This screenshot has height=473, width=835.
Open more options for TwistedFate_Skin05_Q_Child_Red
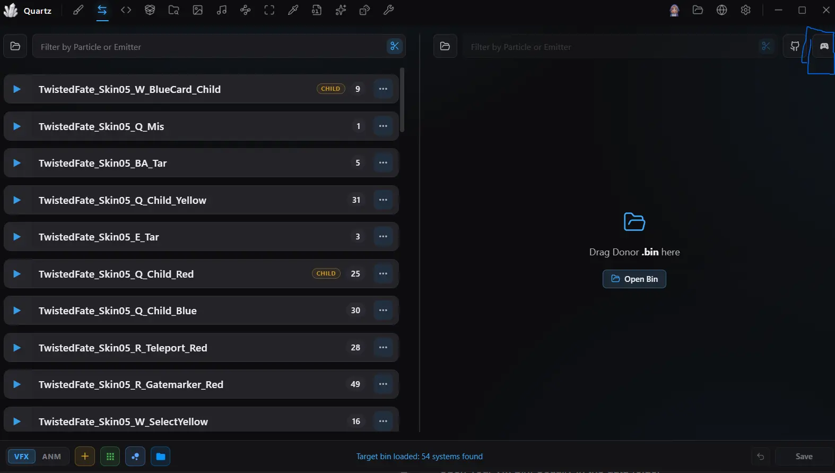click(x=383, y=274)
